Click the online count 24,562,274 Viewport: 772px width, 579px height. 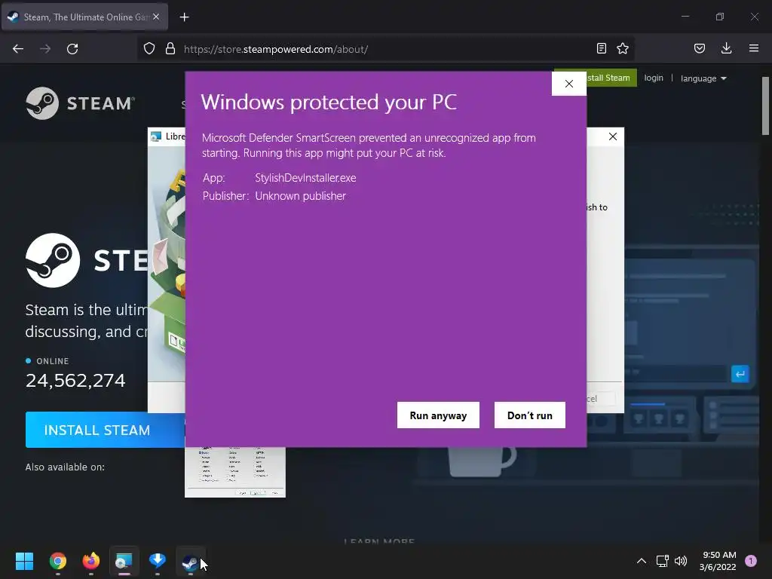(x=75, y=380)
